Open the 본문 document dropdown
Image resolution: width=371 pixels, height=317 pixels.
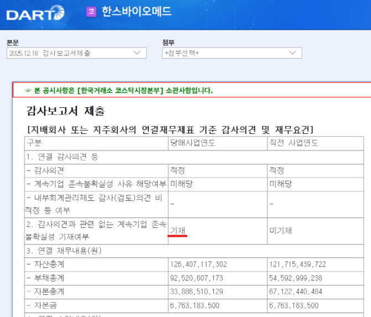coord(76,53)
